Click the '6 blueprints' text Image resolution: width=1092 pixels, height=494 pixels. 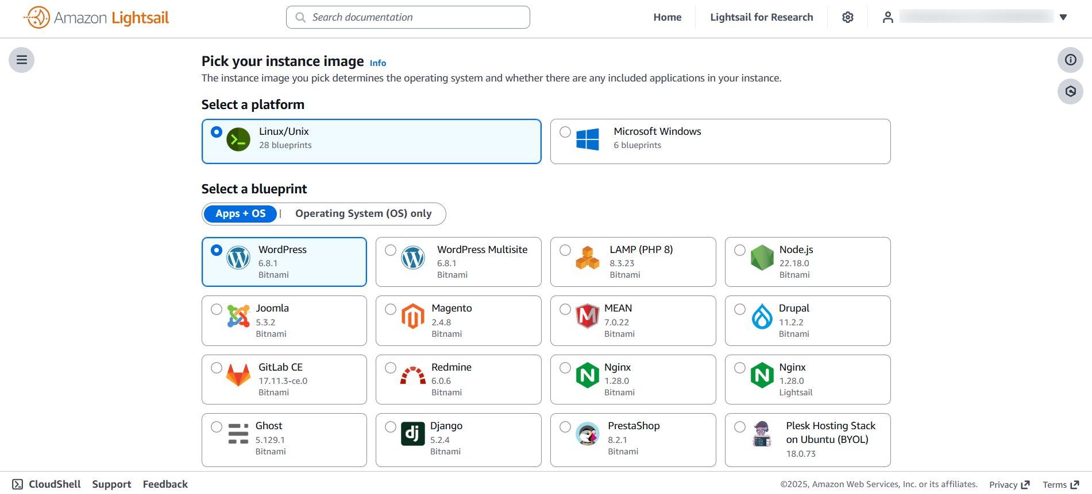coord(638,145)
